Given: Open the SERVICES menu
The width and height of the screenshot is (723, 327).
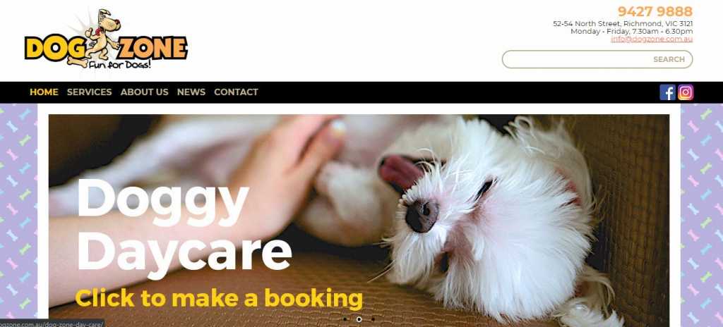Looking at the screenshot, I should point(90,92).
